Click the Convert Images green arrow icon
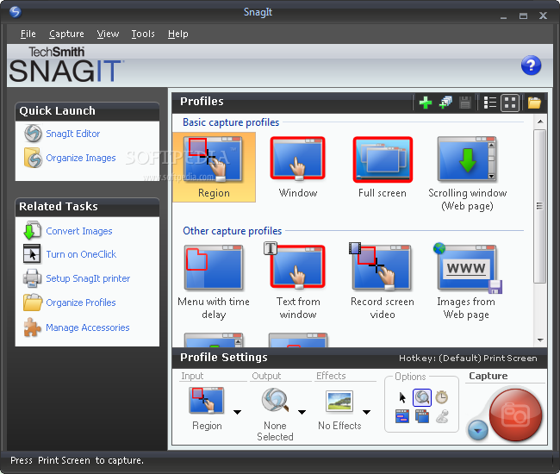 coord(32,231)
